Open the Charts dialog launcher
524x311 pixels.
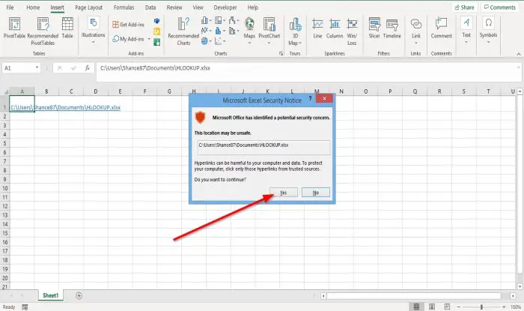point(281,53)
